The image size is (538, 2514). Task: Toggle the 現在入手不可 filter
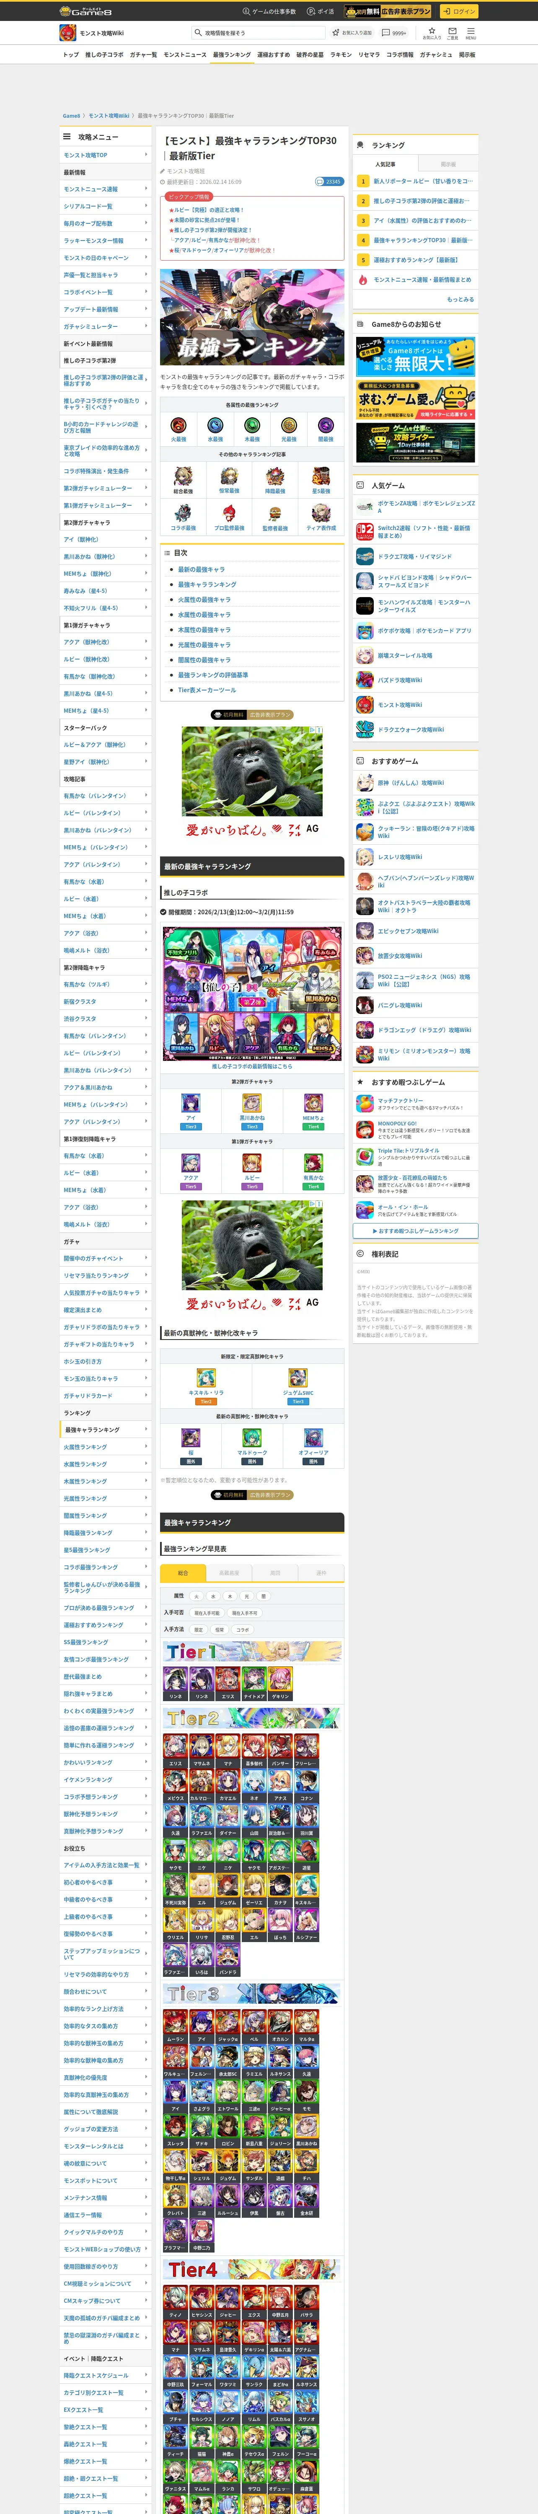[244, 1612]
